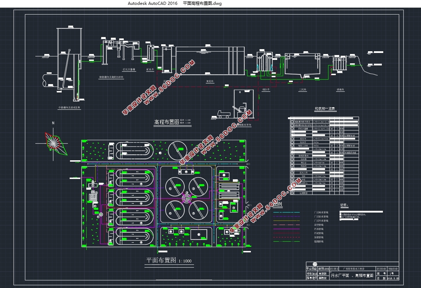Image resolution: width=421 pixels, height=288 pixels.
Task: Select the 细格栅间及旋流沉砂池 label
Action: tap(111, 77)
